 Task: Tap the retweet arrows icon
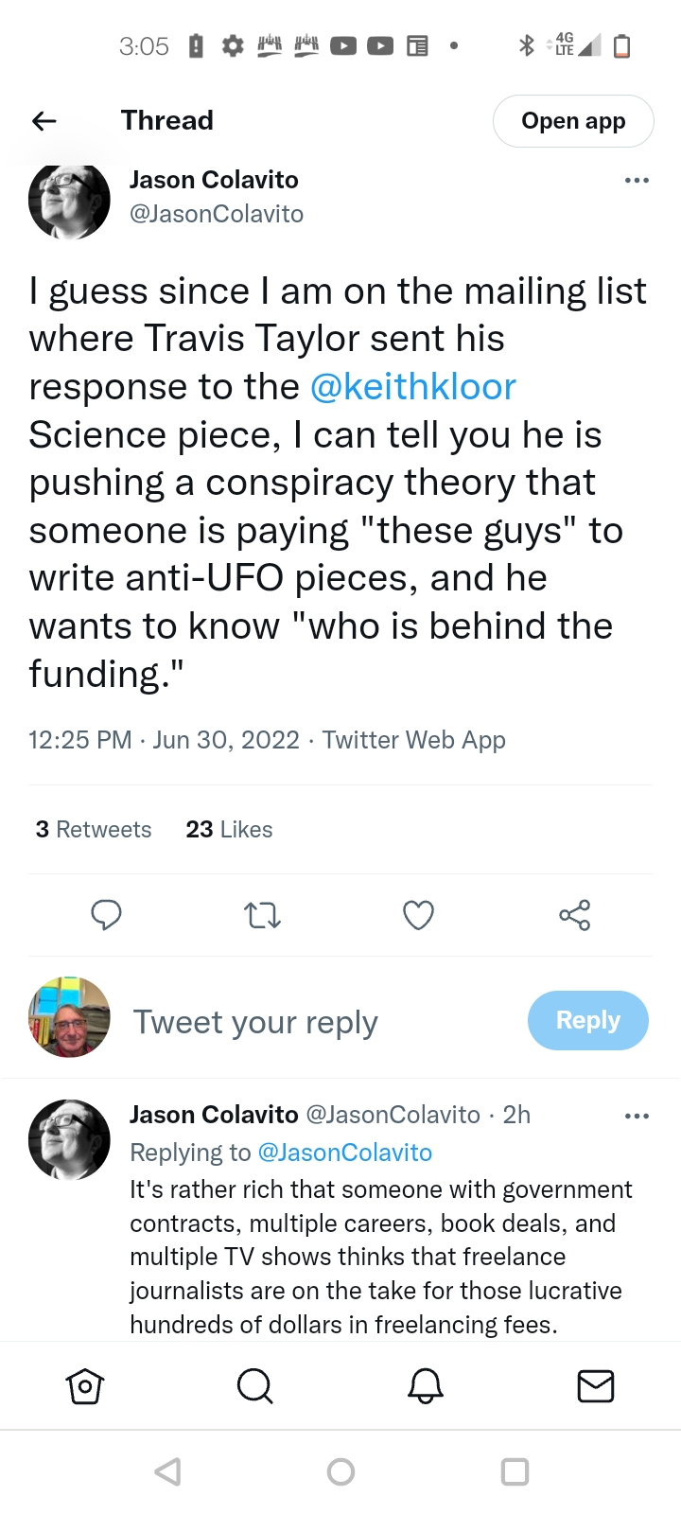262,915
